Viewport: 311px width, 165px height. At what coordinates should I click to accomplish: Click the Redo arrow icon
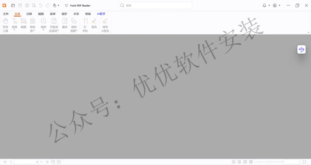(48, 5)
